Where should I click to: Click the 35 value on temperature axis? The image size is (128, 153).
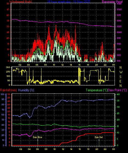tap(118, 101)
